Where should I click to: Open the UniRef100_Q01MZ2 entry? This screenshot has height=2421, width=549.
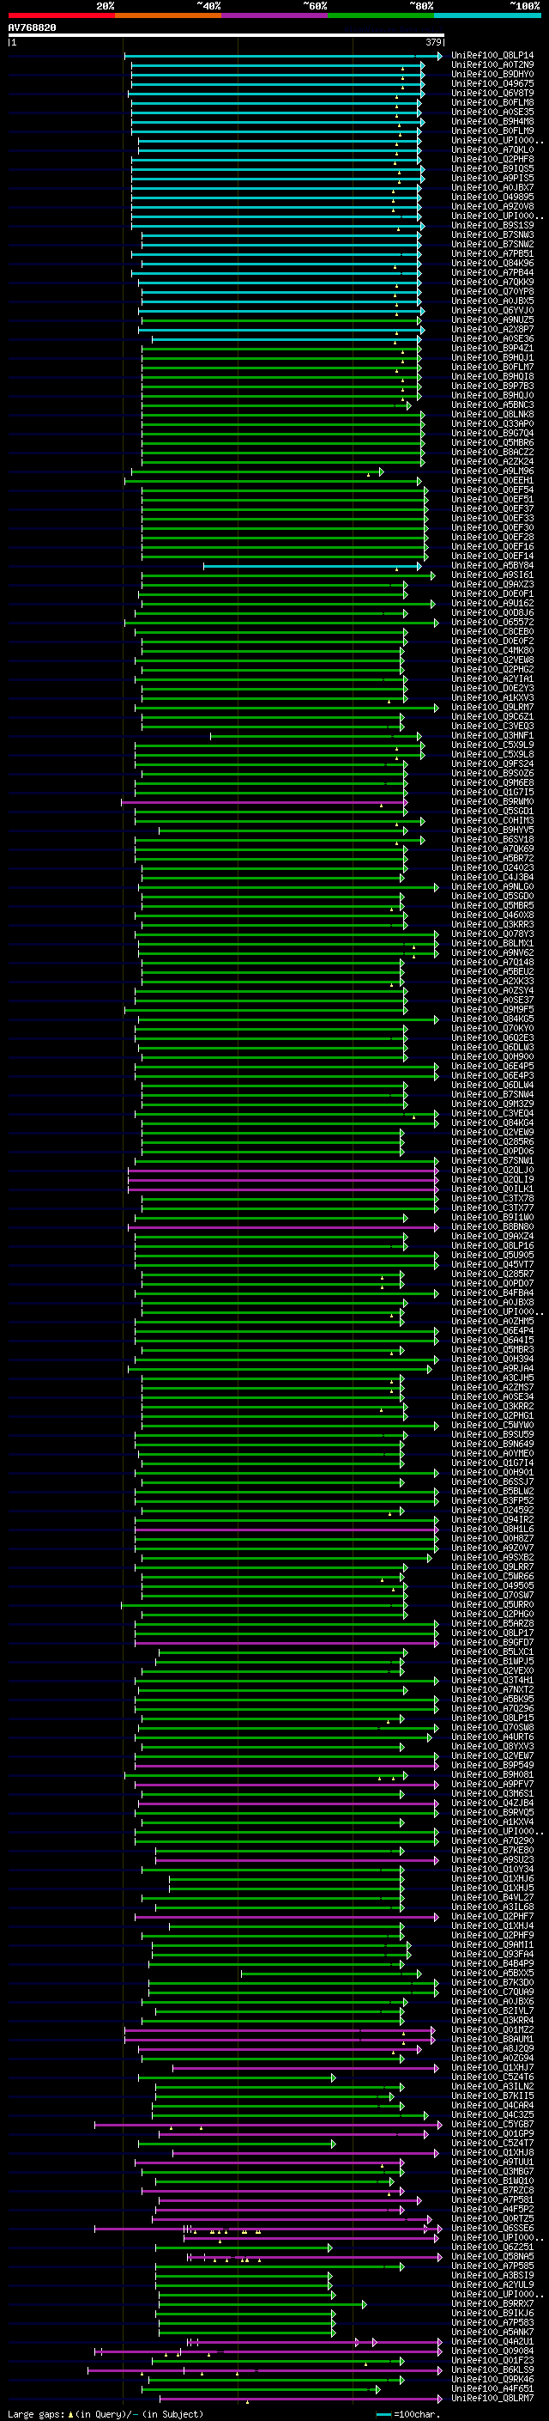(x=492, y=2030)
